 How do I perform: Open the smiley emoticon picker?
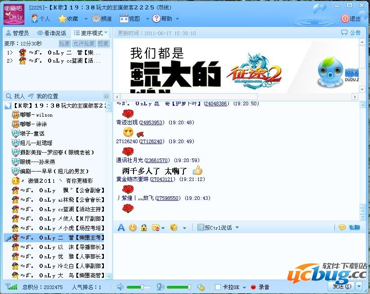coord(132,227)
